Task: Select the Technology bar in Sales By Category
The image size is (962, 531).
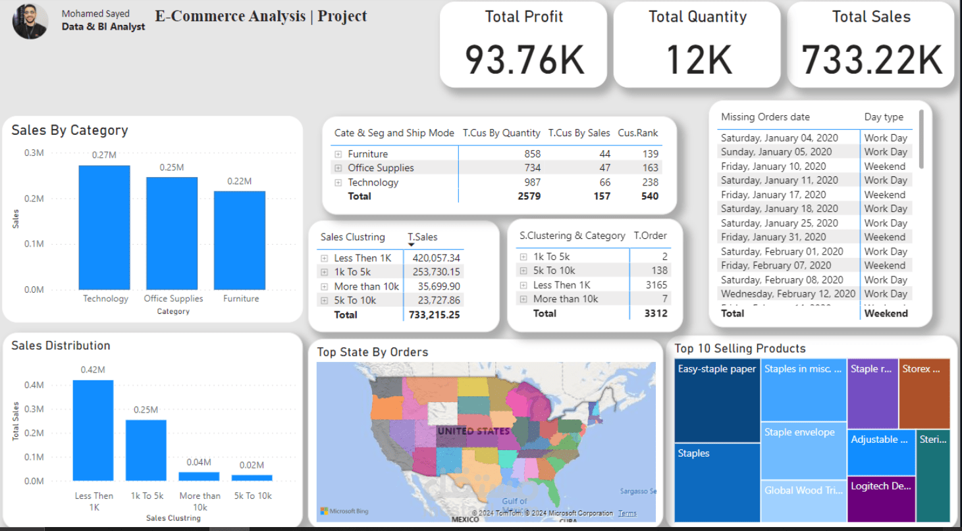Action: pyautogui.click(x=105, y=227)
